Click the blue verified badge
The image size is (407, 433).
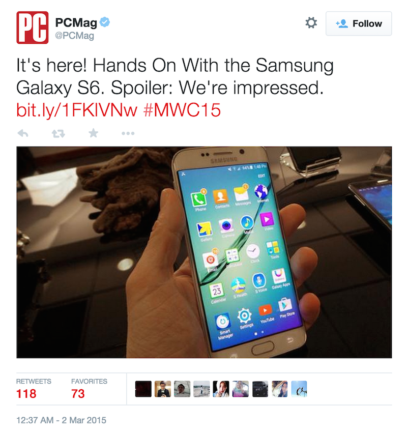[105, 22]
